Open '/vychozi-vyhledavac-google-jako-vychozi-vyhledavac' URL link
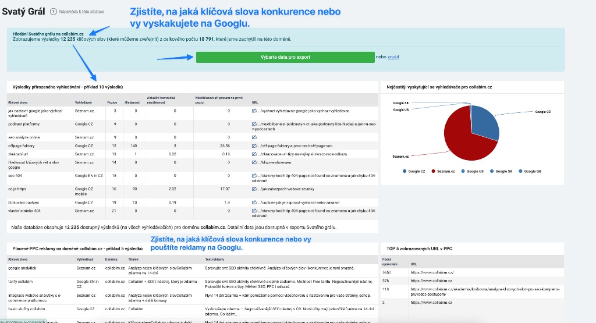Image resolution: width=596 pixels, height=323 pixels. (x=303, y=111)
